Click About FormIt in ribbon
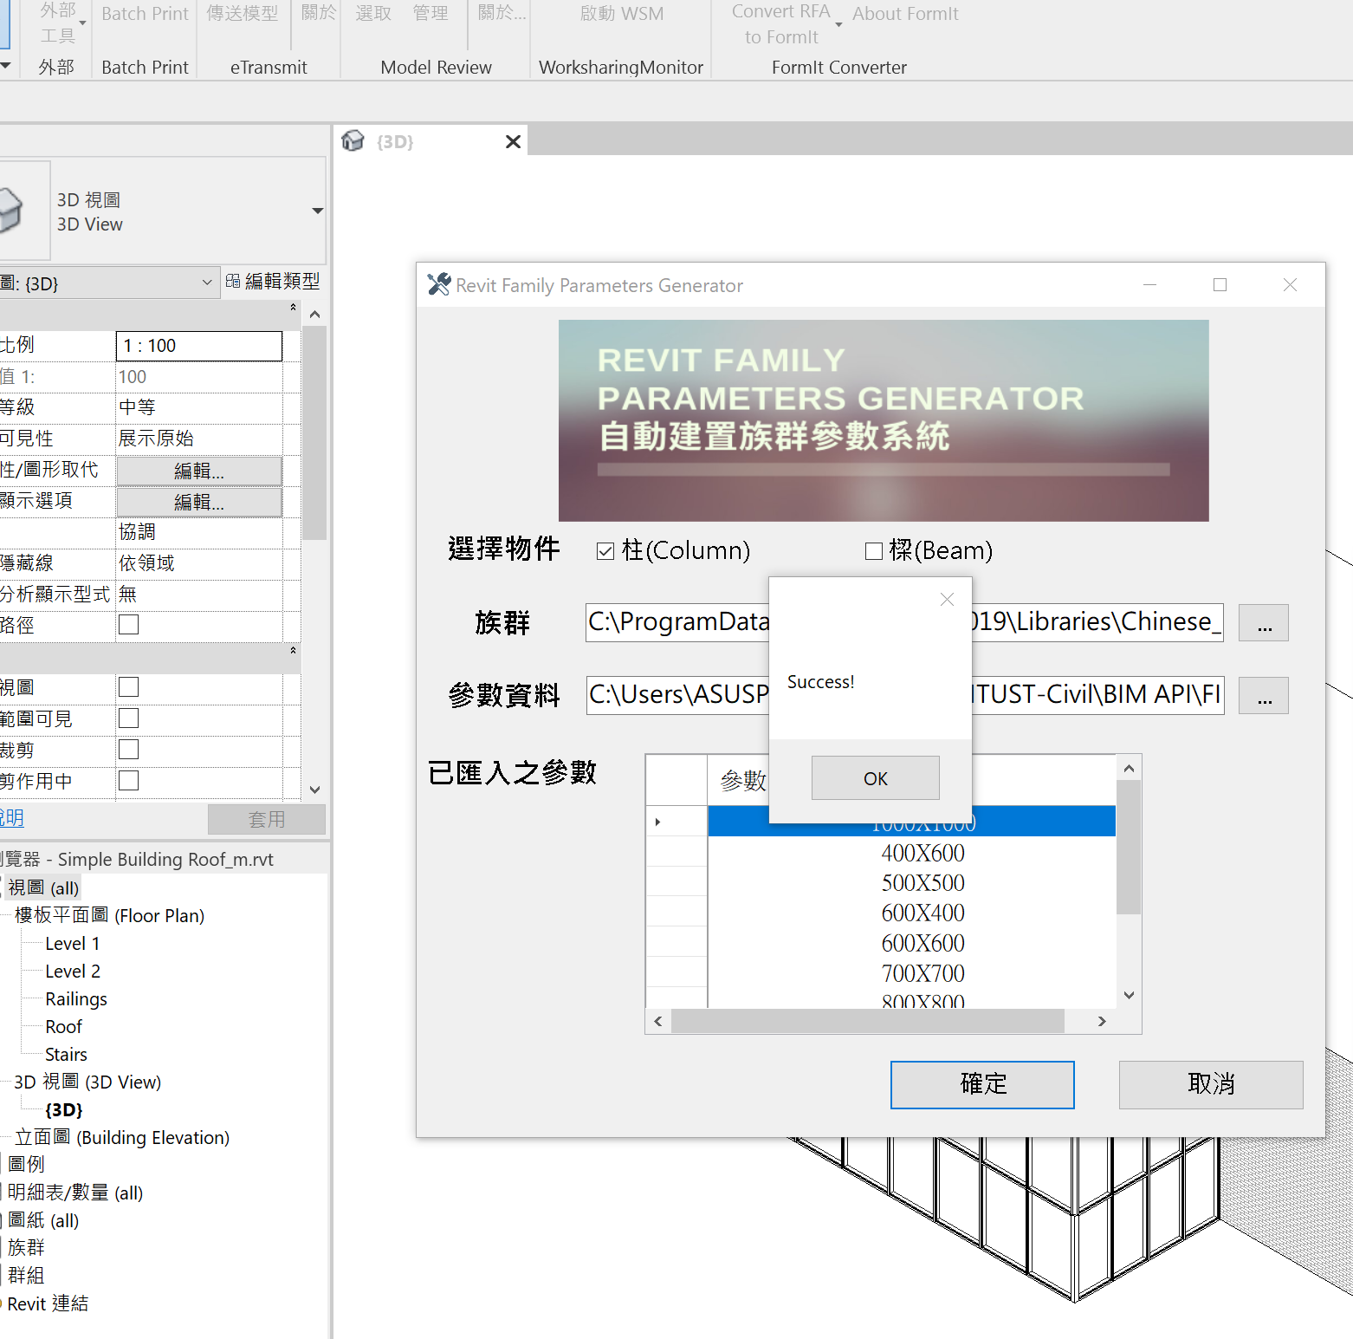The image size is (1353, 1339). (905, 14)
